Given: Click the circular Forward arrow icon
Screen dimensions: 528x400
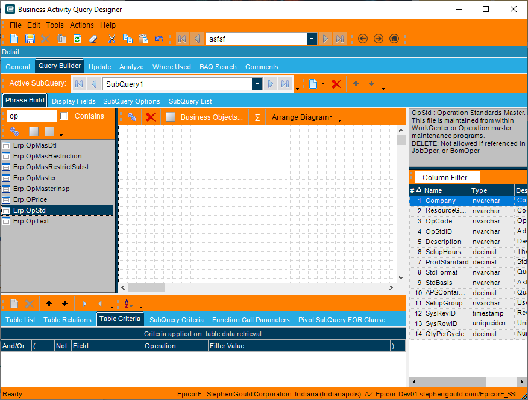Looking at the screenshot, I should point(379,39).
